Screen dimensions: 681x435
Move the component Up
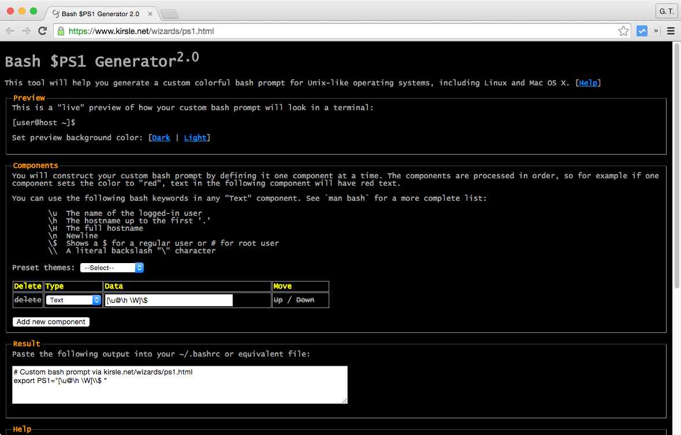coord(281,299)
